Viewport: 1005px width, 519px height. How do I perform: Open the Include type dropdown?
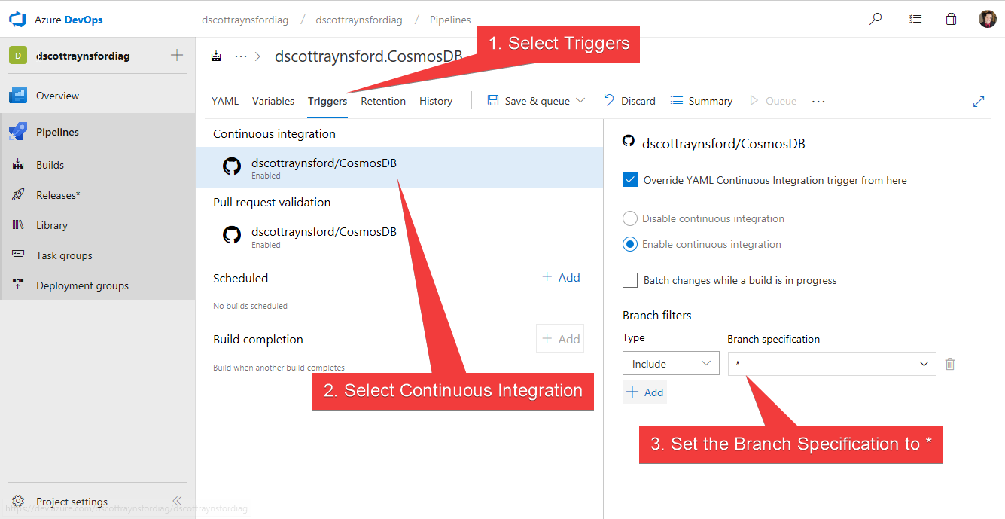click(671, 364)
